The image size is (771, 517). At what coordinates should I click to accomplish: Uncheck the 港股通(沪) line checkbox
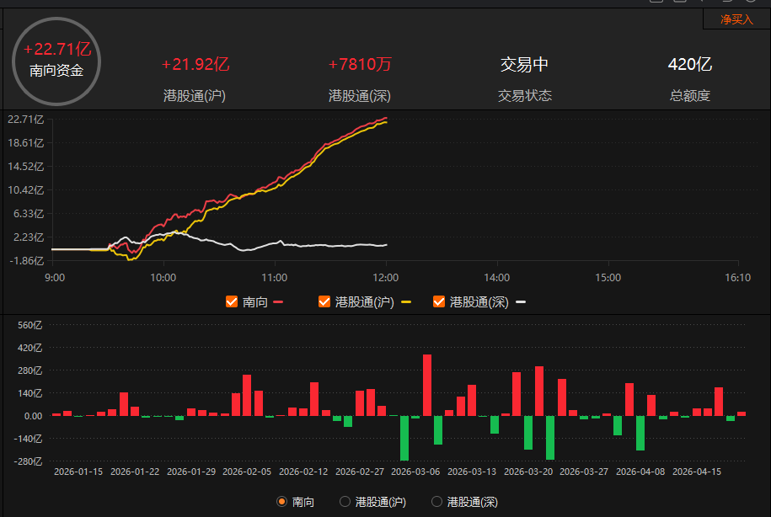pos(324,301)
